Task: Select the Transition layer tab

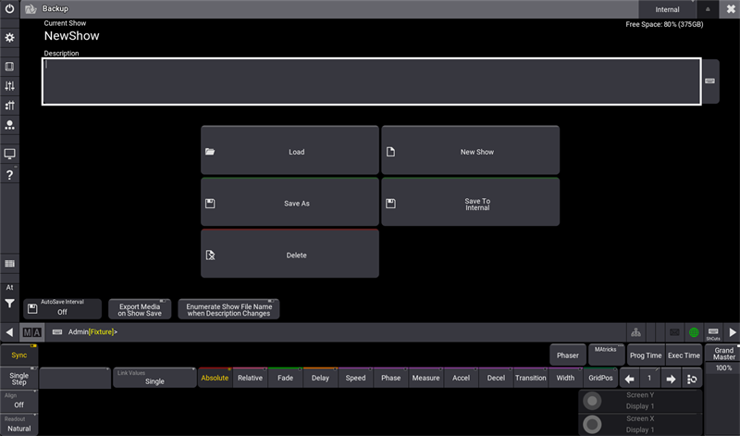Action: pos(530,378)
